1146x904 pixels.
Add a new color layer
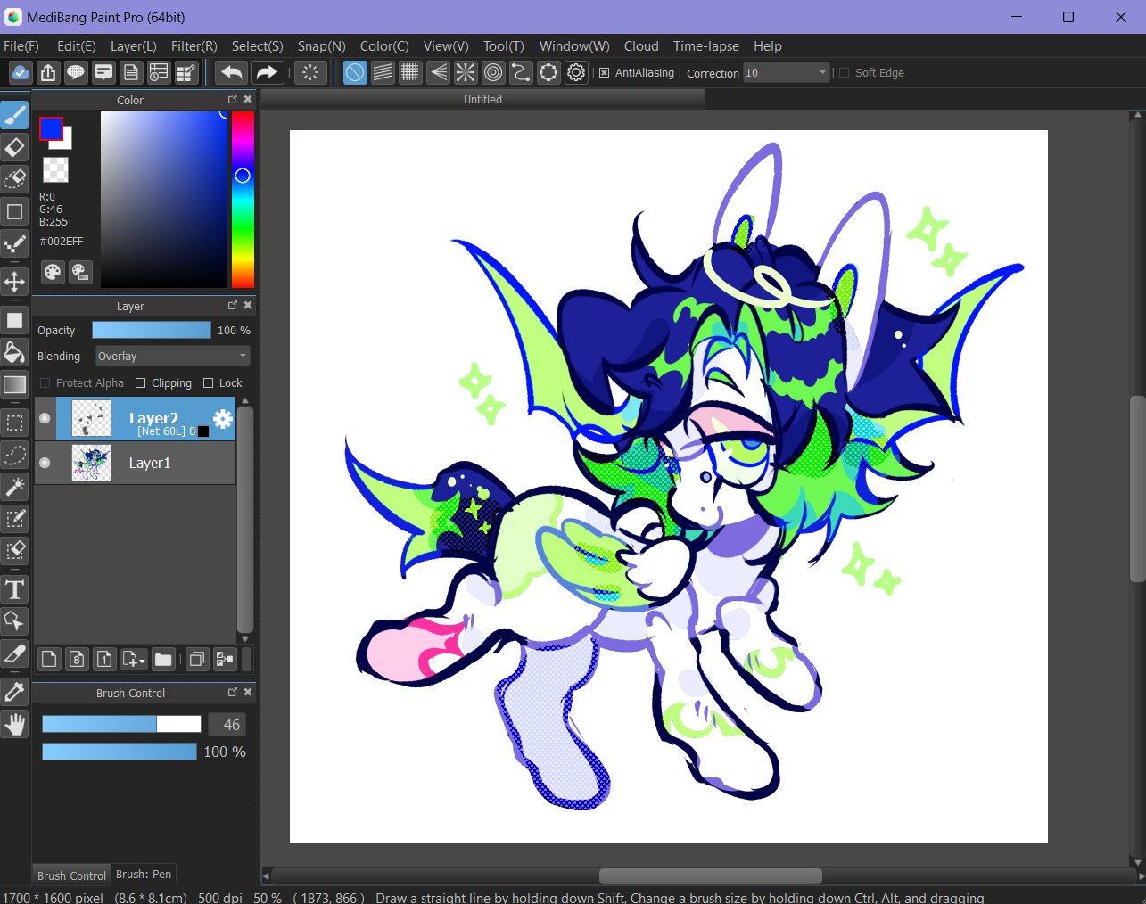click(49, 659)
